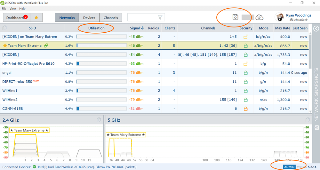Click the Ryan Woodings account name
Image resolution: width=320 pixels, height=170 pixels.
299,15
